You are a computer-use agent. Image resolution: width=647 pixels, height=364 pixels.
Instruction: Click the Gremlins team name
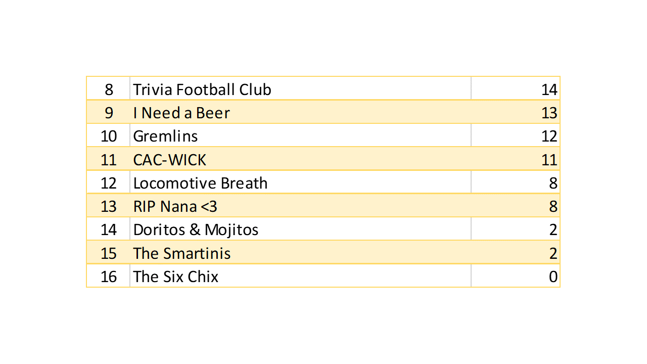[165, 136]
